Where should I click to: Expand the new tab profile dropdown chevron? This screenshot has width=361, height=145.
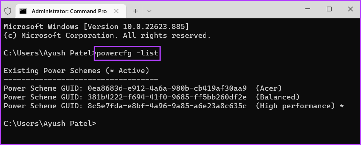tap(149, 11)
